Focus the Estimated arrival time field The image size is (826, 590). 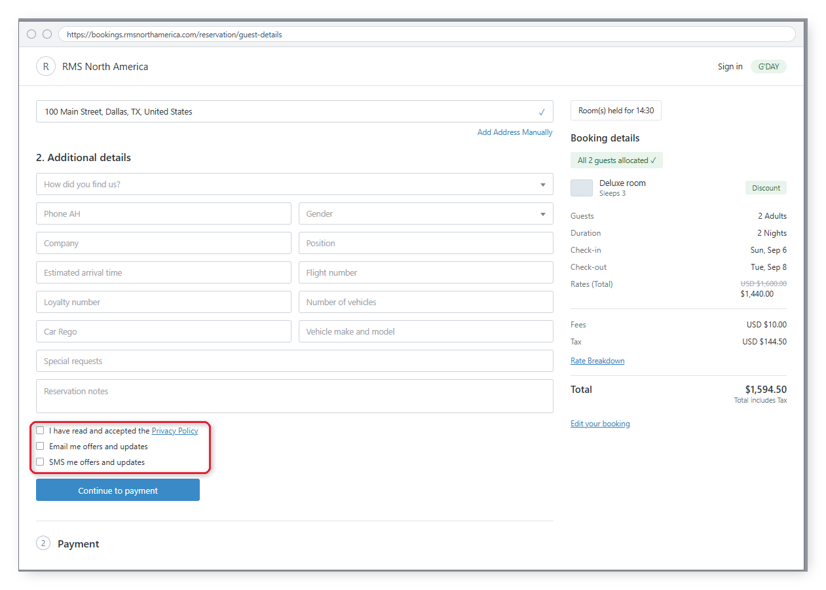[164, 272]
